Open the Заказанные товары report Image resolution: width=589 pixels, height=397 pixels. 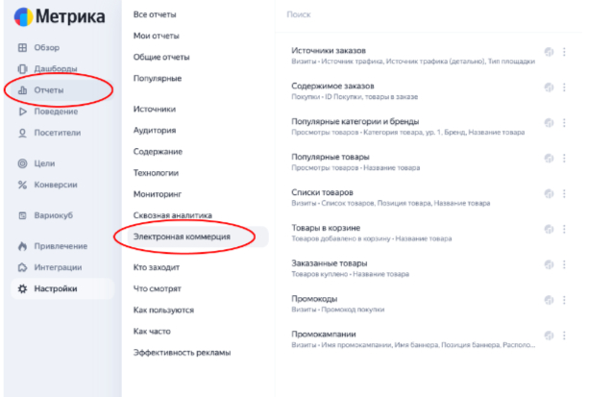(324, 263)
